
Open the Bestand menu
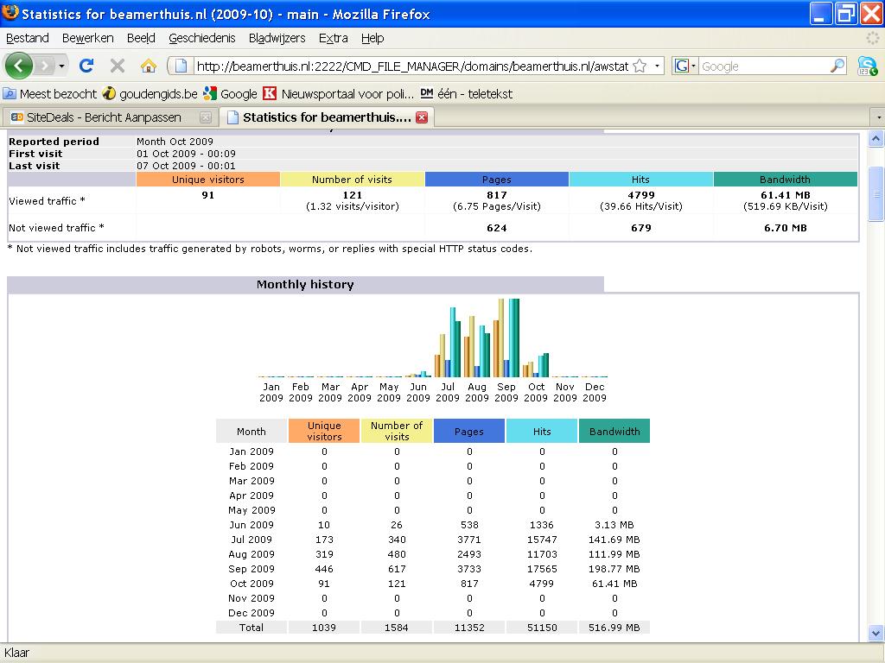click(x=27, y=38)
